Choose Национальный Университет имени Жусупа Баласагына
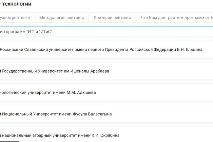Screen dimensions: 213x142 pos(106,114)
